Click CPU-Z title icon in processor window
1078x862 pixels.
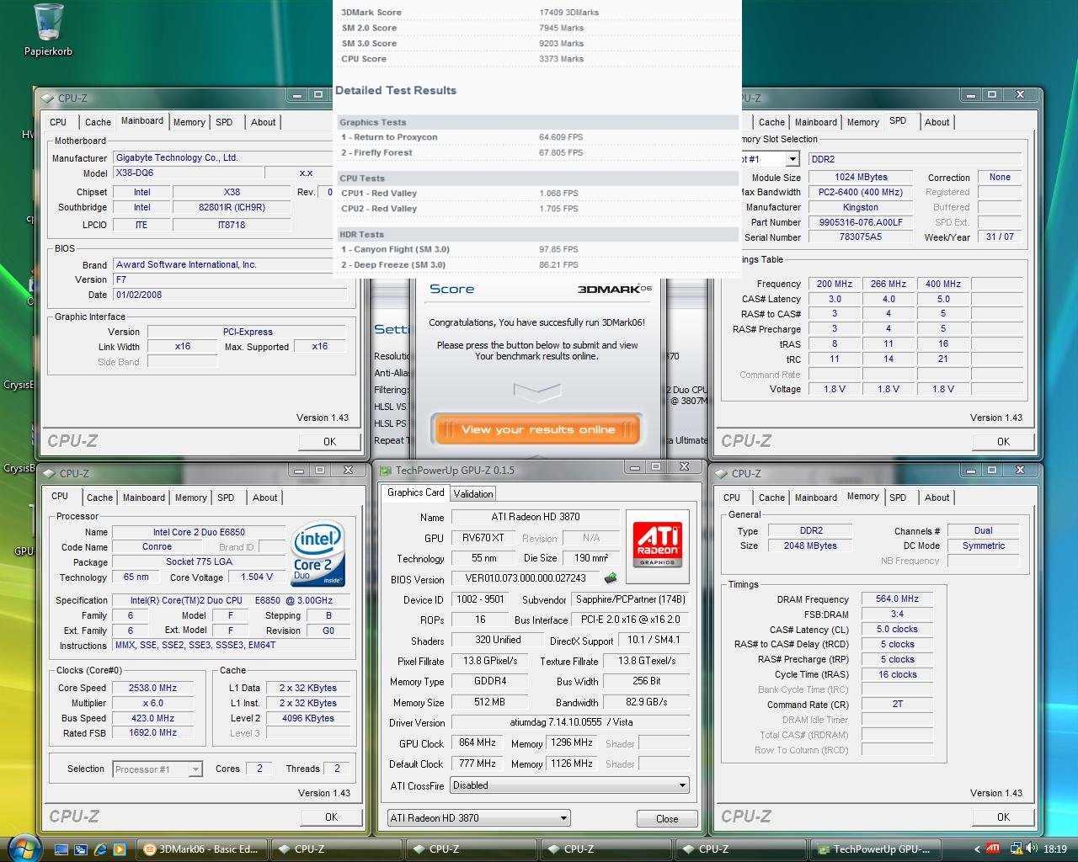point(50,473)
